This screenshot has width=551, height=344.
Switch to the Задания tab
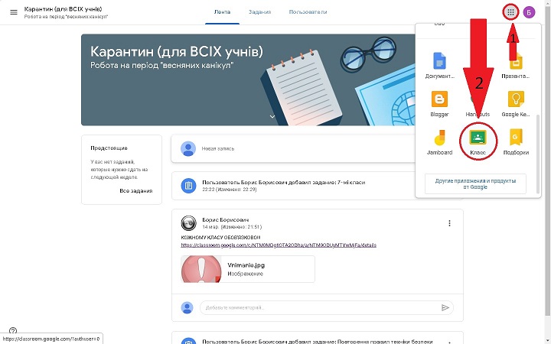click(x=259, y=12)
